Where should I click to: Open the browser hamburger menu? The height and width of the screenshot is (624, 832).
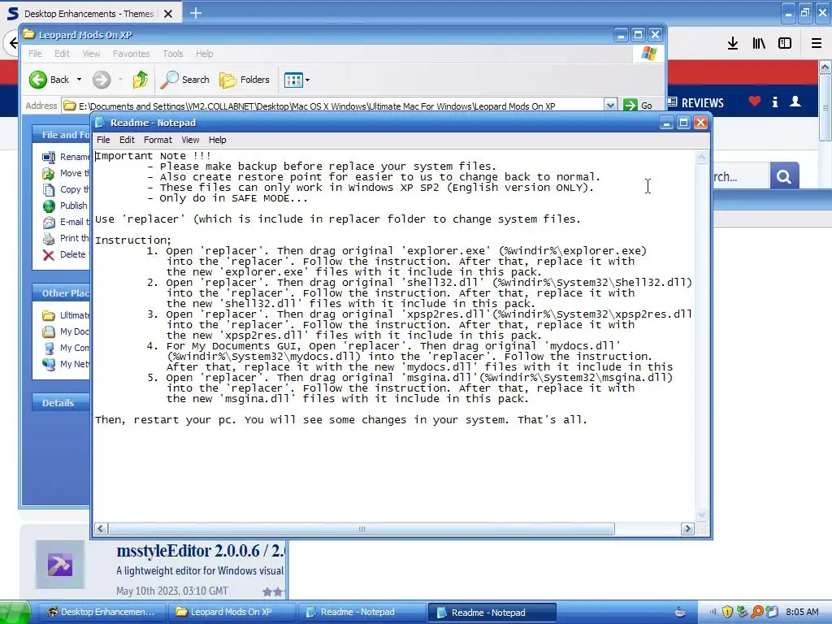[817, 43]
